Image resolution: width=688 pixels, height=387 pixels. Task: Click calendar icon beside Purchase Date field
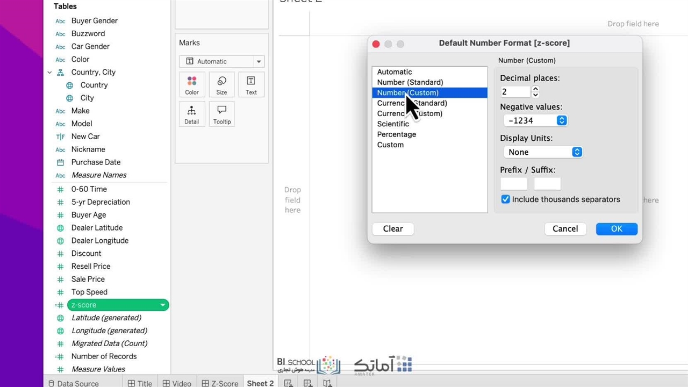[60, 162]
